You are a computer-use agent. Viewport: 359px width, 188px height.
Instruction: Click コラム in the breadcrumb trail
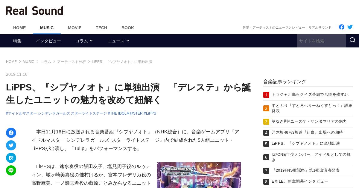[46, 62]
